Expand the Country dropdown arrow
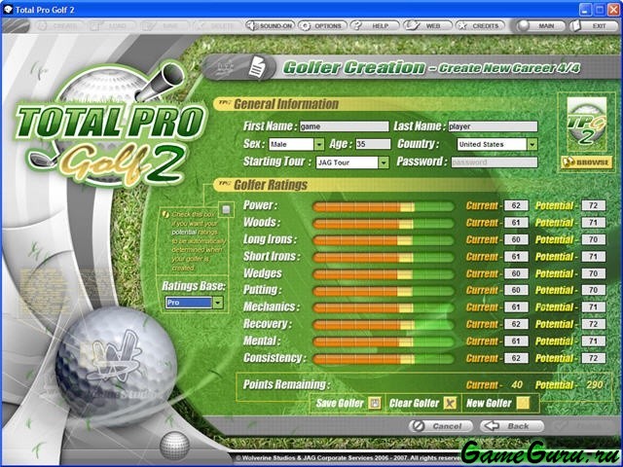The image size is (623, 467). (x=532, y=144)
